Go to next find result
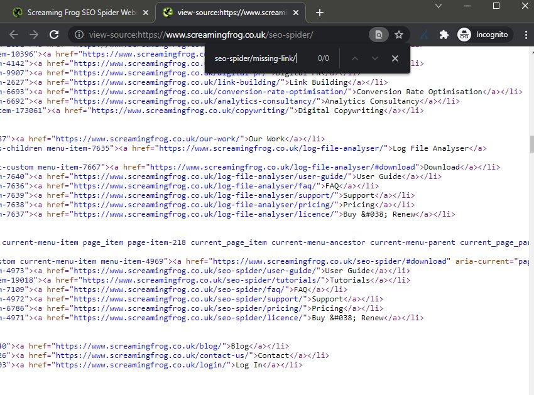Viewport: 534px width, 395px height. pyautogui.click(x=375, y=58)
